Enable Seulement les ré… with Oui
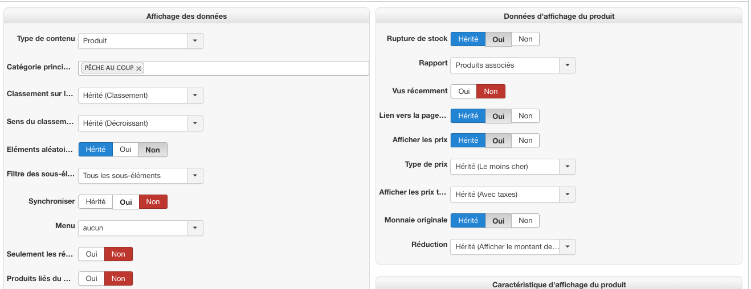Viewport: 751px width, 289px height. (92, 254)
